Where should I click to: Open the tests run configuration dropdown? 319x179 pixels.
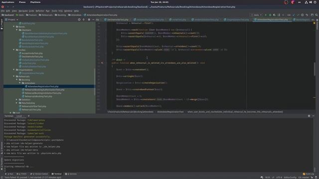(256, 15)
